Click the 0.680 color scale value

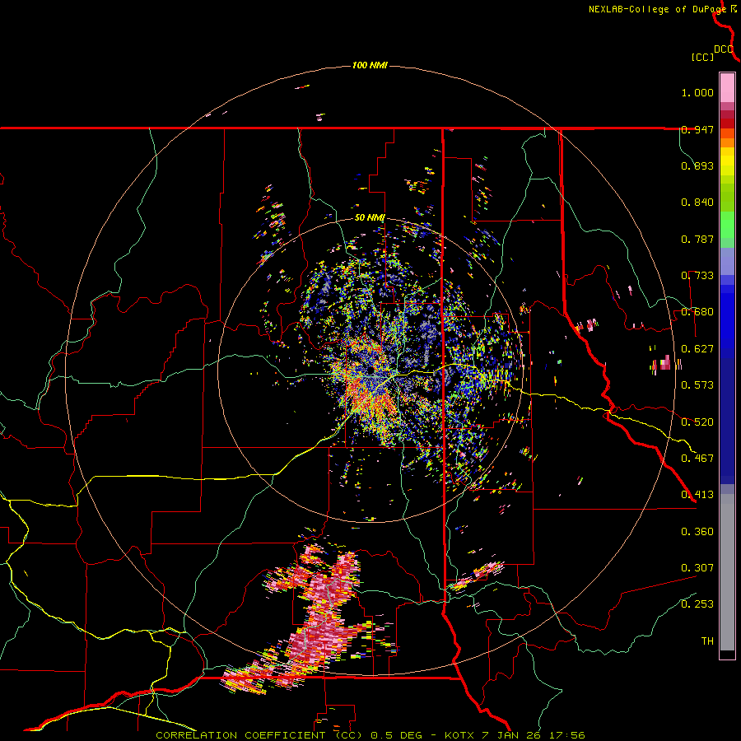point(697,312)
